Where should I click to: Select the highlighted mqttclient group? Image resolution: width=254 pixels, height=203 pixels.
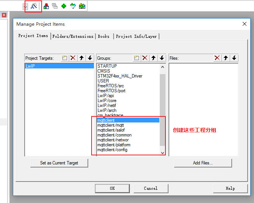click(x=128, y=120)
